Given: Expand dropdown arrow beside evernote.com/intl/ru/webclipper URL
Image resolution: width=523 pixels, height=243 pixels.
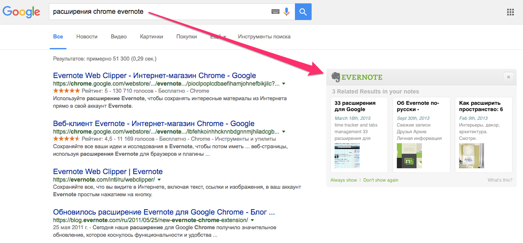Looking at the screenshot, I should 159,180.
